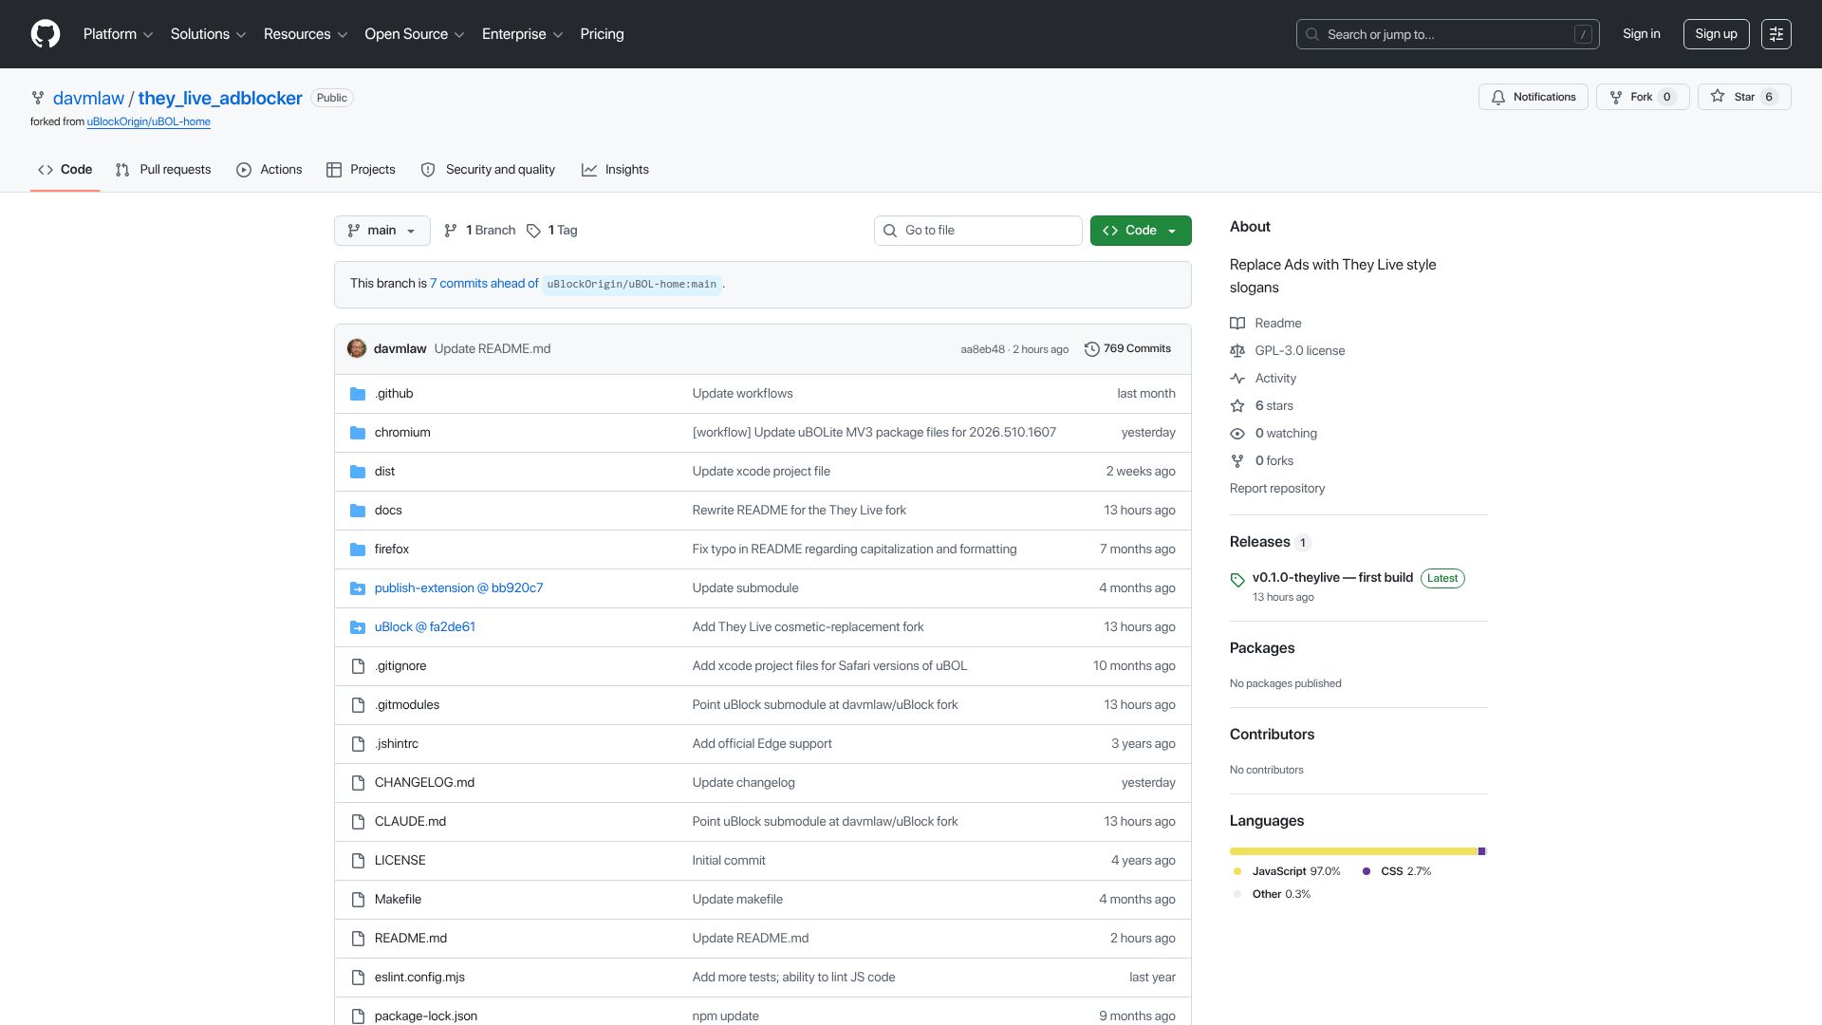1822x1025 pixels.
Task: Expand the Solutions menu
Action: (208, 34)
